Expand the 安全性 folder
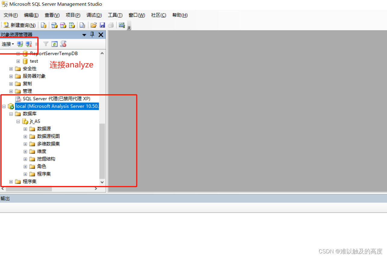The image size is (387, 257). [11, 69]
